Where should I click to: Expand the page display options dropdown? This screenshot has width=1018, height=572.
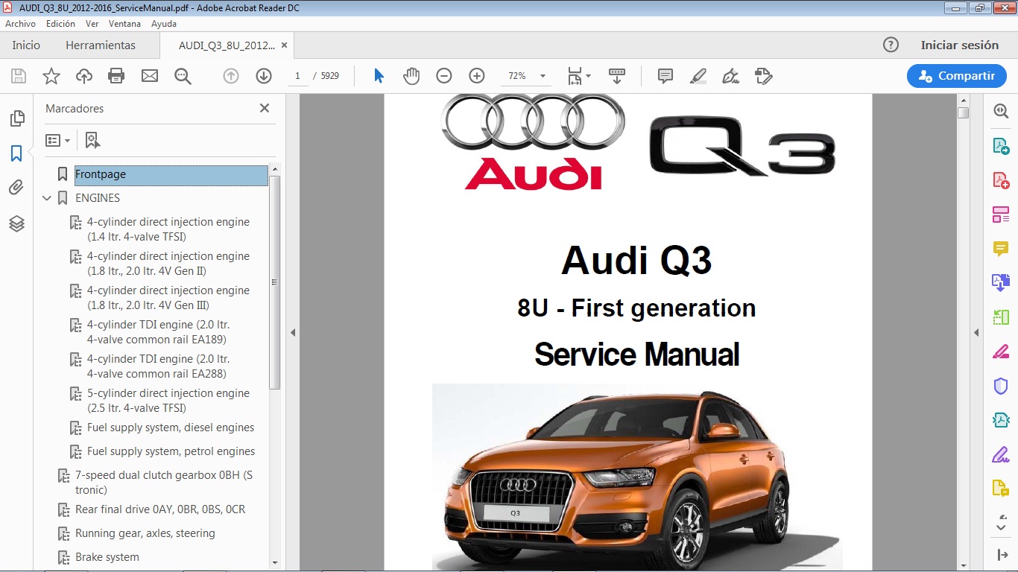(587, 75)
